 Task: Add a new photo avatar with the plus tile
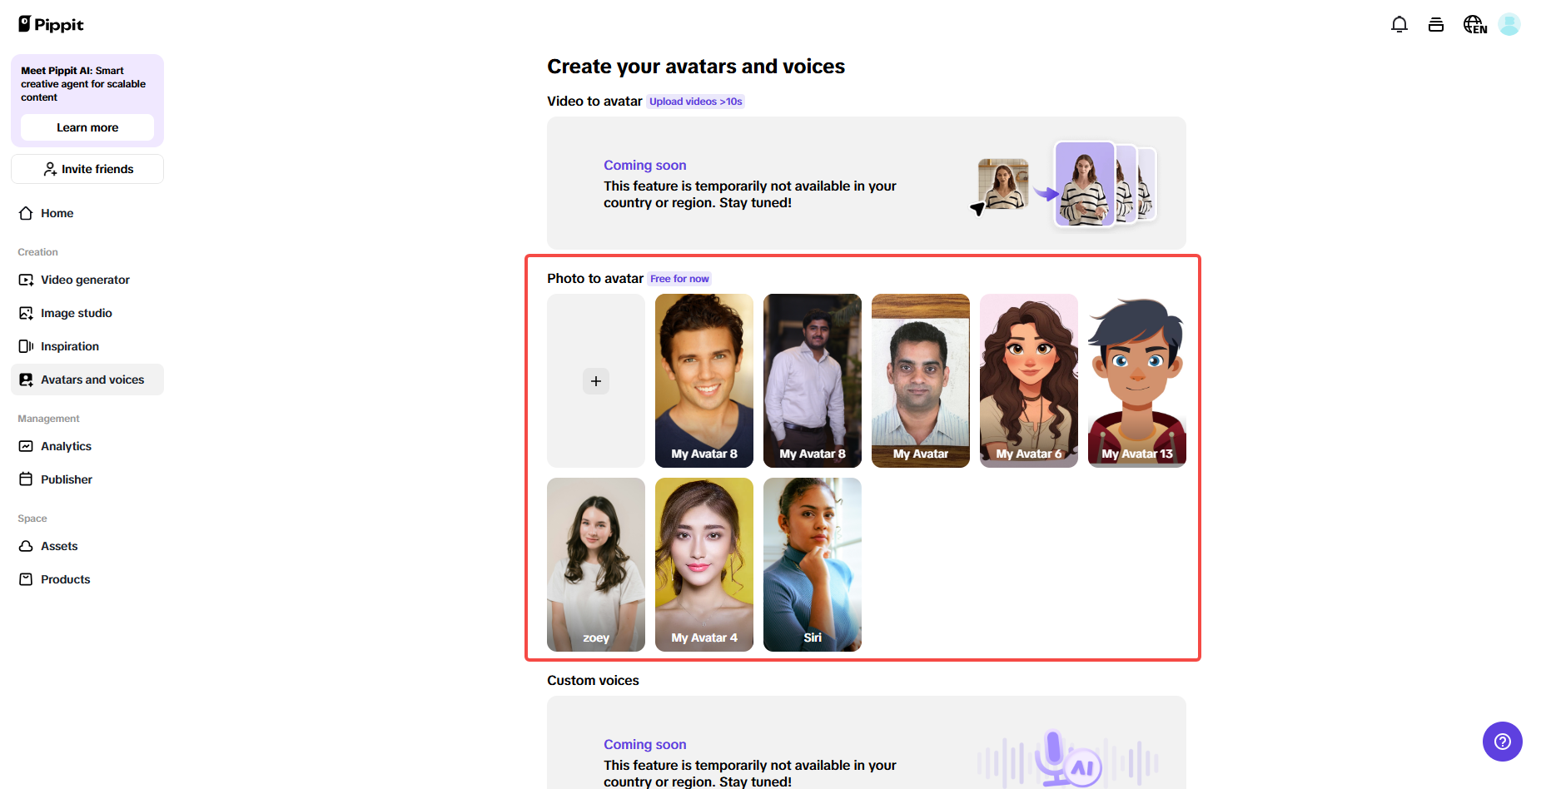click(596, 380)
